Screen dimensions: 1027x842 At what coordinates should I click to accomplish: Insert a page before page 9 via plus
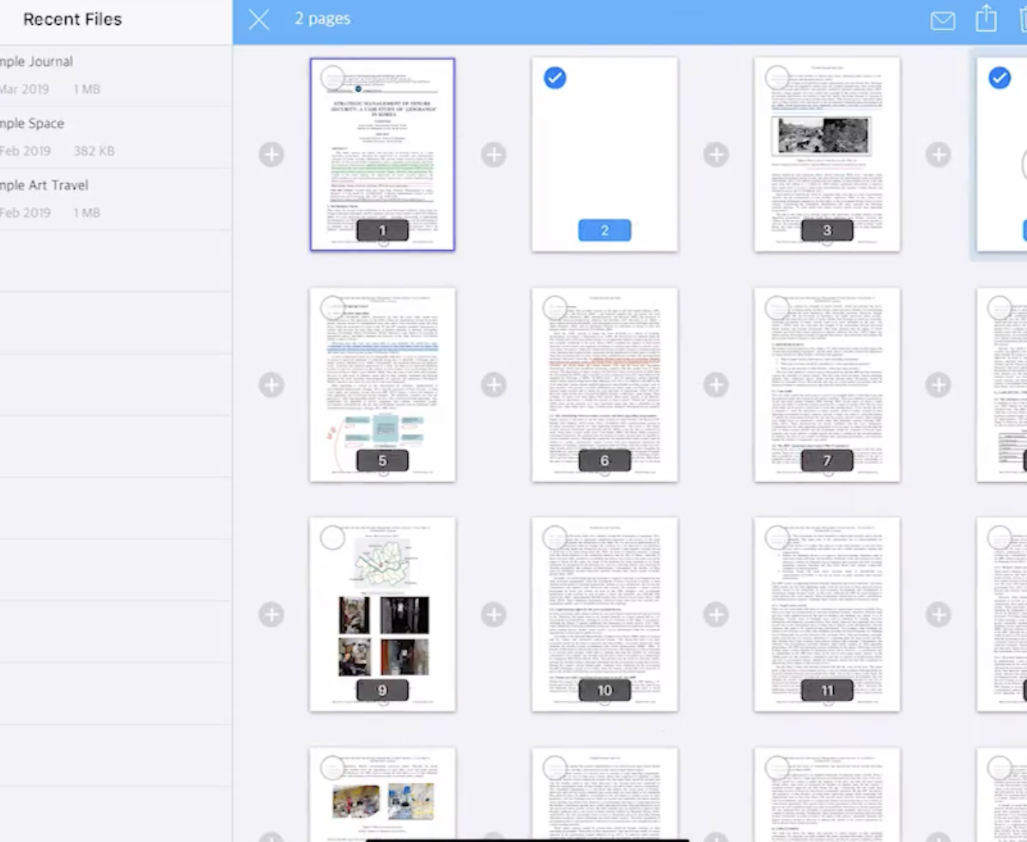(x=271, y=614)
